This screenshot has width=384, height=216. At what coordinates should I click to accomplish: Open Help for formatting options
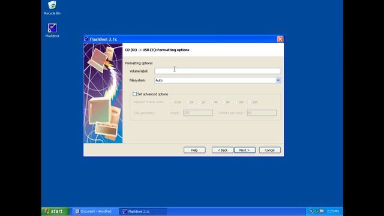194,150
